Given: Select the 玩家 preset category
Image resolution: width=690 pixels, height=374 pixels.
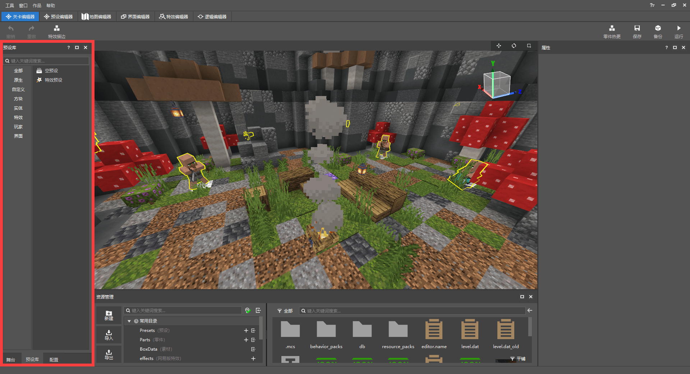Looking at the screenshot, I should [x=18, y=127].
